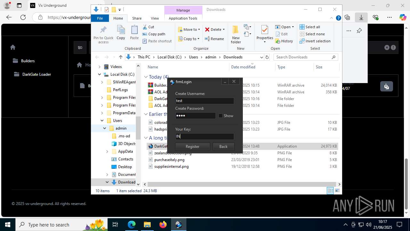Open the Delete dropdown arrow

pyautogui.click(x=224, y=30)
